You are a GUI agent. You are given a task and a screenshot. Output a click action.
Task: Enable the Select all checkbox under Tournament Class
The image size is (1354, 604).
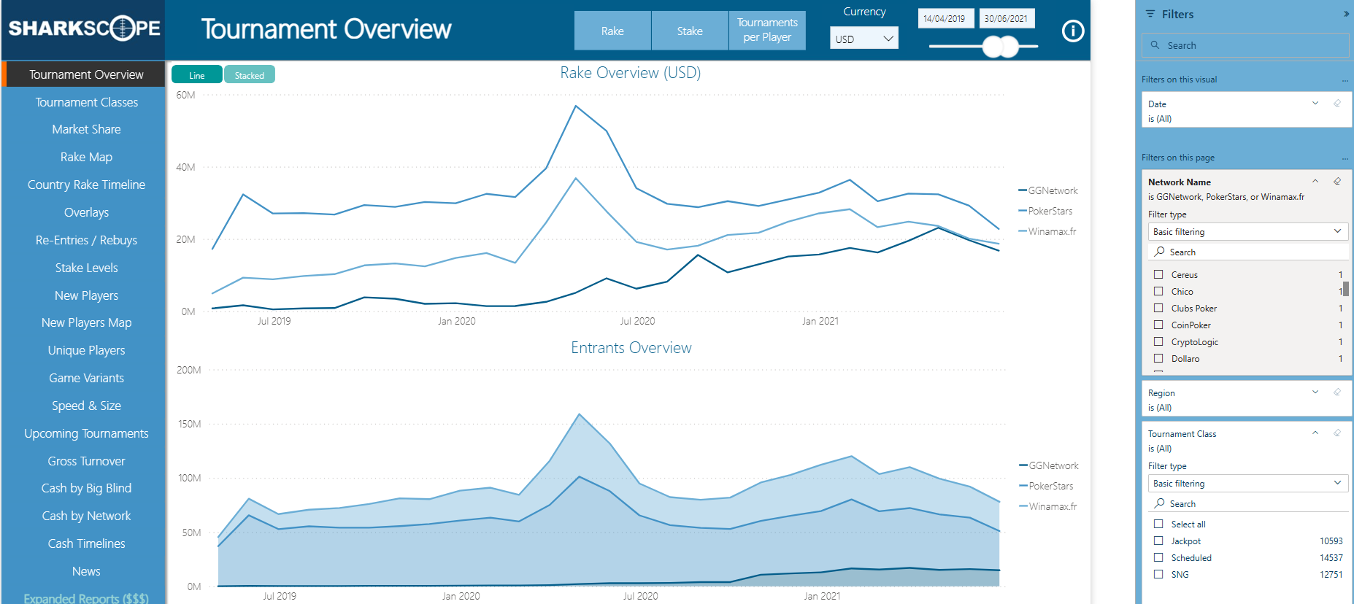pos(1158,524)
